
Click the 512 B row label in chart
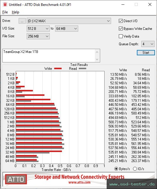click(x=10, y=75)
